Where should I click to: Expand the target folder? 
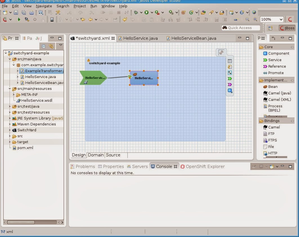coord(10,142)
